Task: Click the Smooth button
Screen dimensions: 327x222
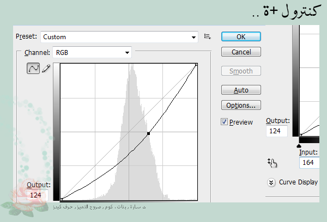Action: pos(241,71)
